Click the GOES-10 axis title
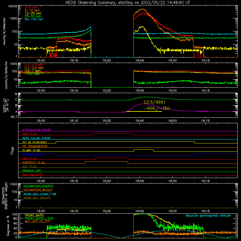The height and width of the screenshot is (241, 241). (6, 106)
